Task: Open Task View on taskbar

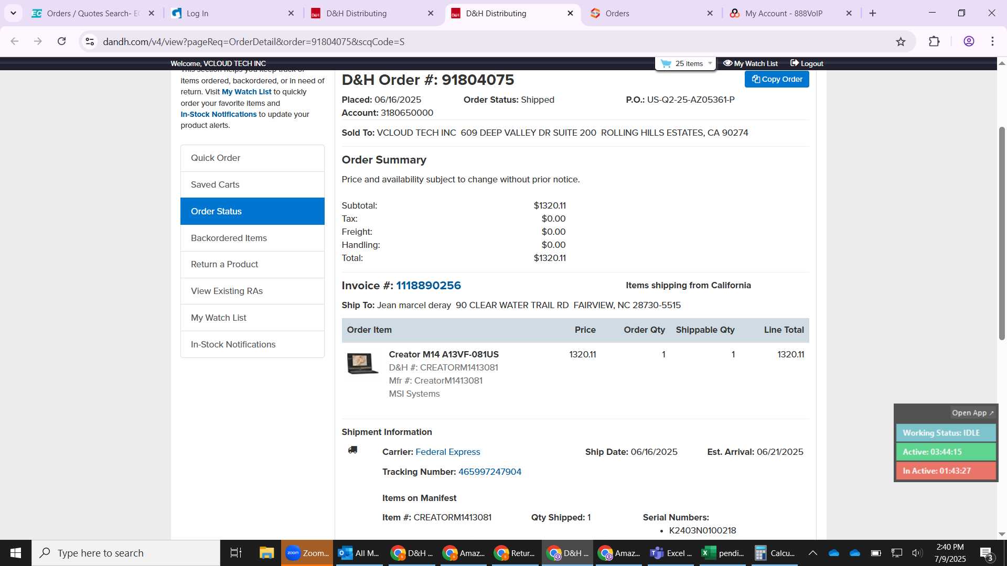Action: pos(236,553)
